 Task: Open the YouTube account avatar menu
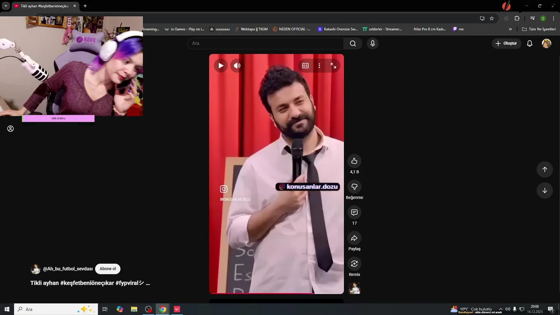coord(546,43)
